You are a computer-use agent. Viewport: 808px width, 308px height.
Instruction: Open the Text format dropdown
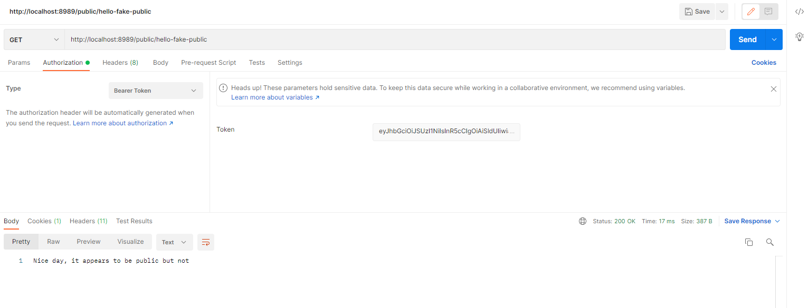(x=174, y=242)
